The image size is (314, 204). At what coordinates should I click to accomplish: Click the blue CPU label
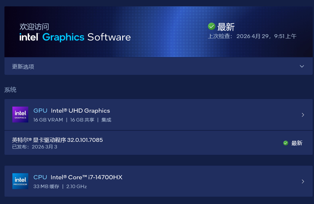40,177
